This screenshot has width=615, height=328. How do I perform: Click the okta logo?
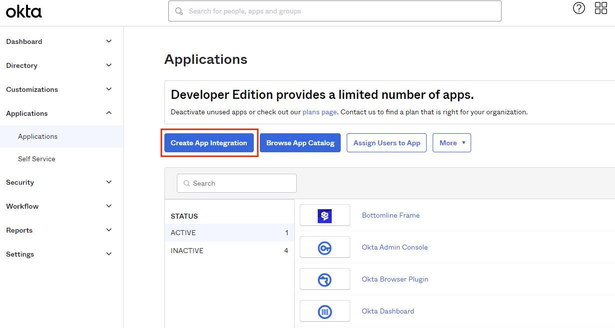coord(23,11)
